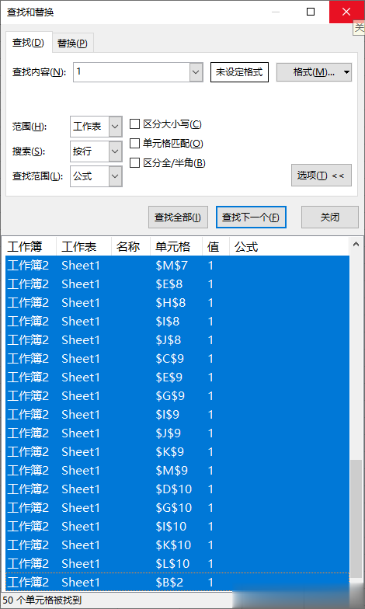This screenshot has height=609, width=365.
Task: Click the 查找全部 button
Action: click(x=178, y=217)
